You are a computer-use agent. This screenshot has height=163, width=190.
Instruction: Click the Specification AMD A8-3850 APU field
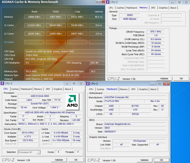50,113
